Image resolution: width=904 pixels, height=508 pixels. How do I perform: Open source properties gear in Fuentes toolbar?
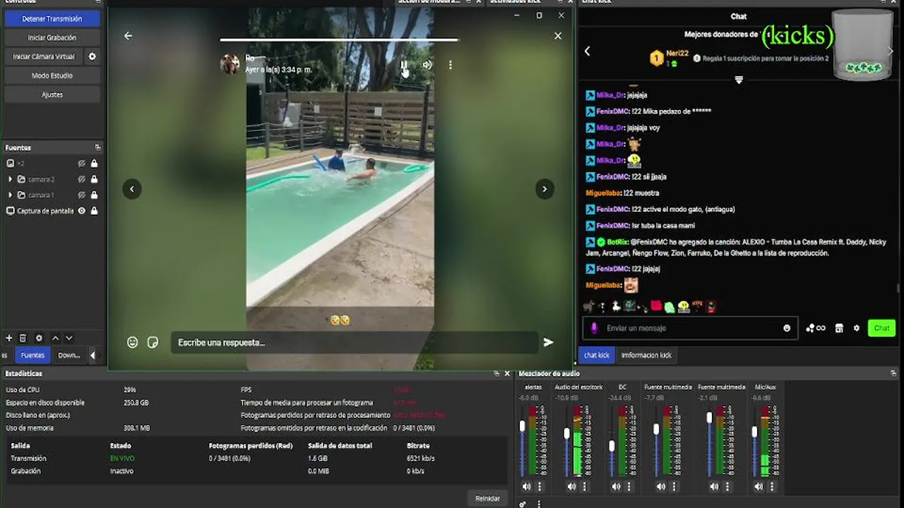coord(39,338)
